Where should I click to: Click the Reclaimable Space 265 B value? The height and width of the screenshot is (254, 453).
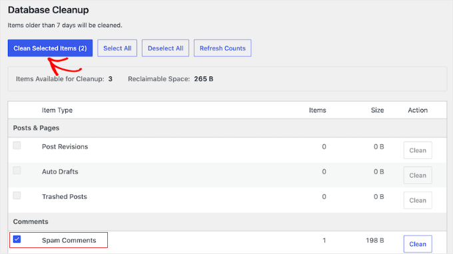pyautogui.click(x=204, y=79)
